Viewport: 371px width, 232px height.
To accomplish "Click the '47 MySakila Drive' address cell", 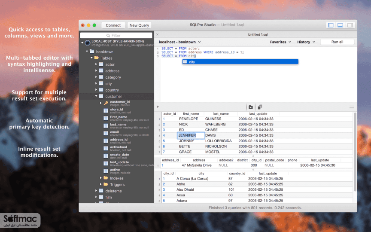I will (x=196, y=165).
